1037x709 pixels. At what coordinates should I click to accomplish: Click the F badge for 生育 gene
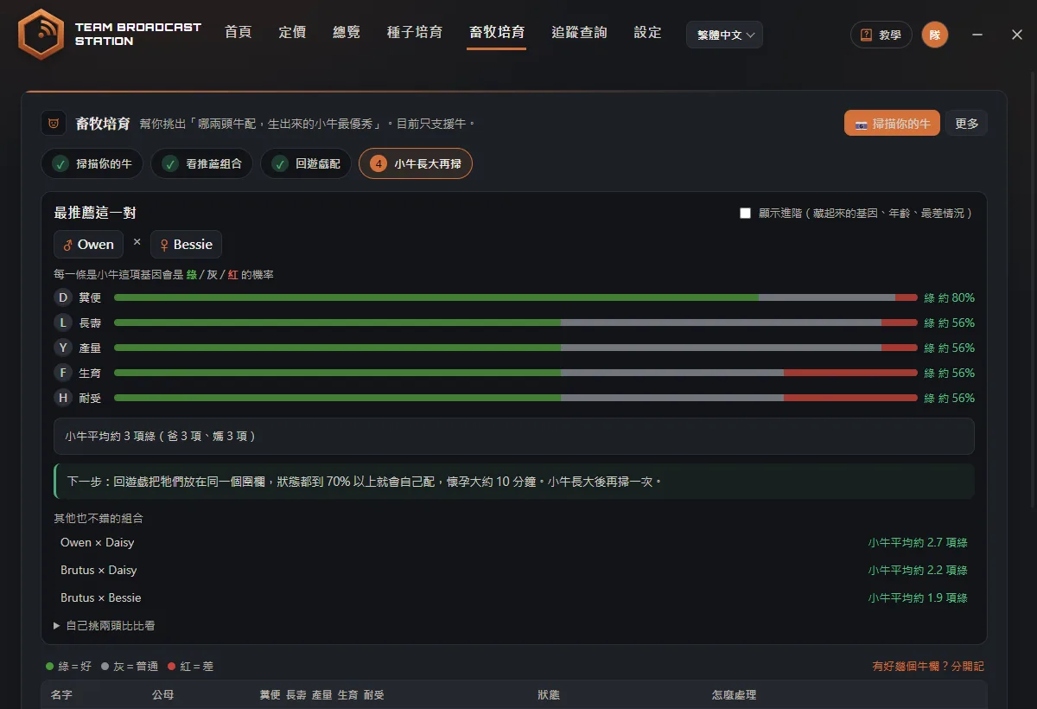point(62,373)
